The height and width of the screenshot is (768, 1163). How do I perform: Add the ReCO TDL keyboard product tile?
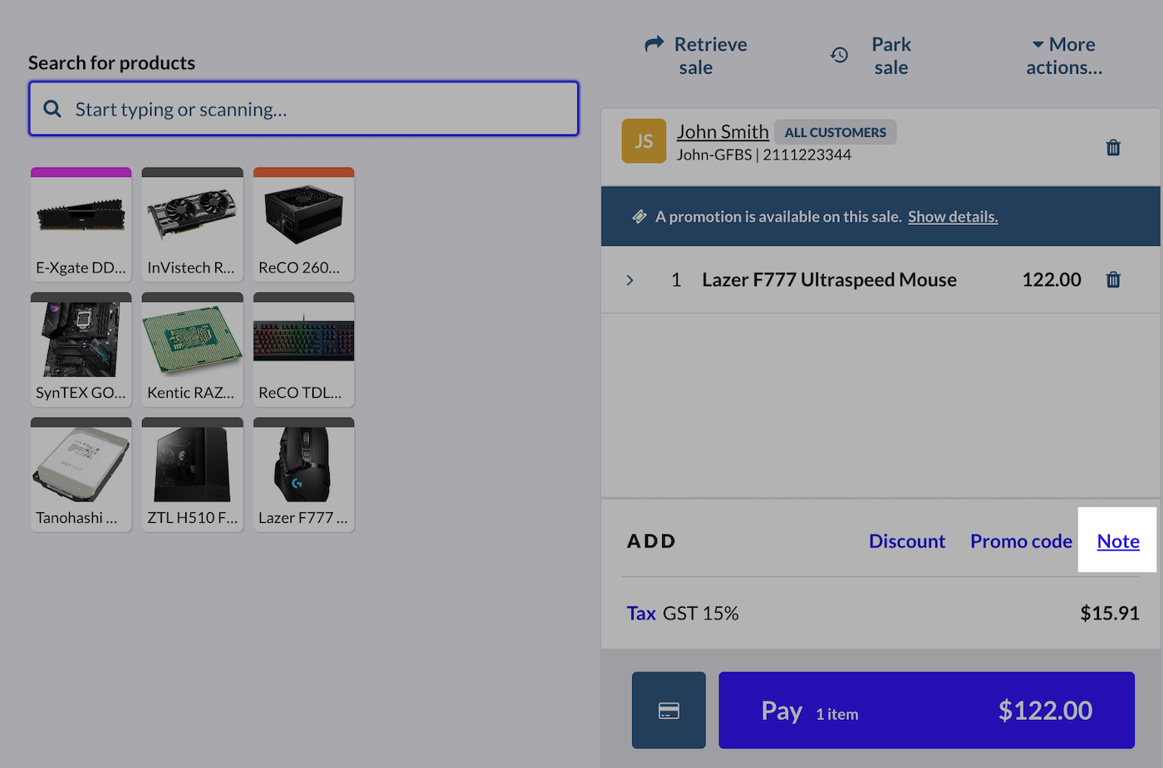(x=304, y=350)
